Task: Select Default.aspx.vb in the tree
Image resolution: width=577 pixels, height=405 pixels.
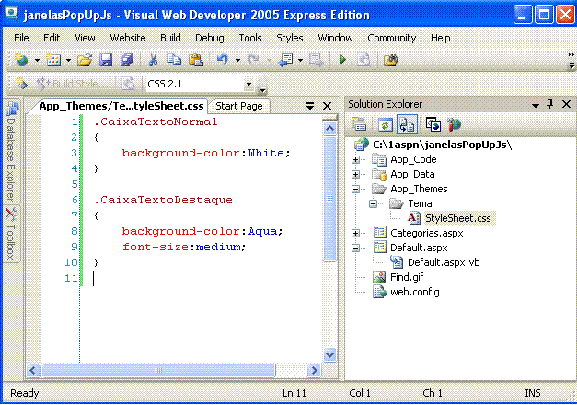Action: coord(444,262)
